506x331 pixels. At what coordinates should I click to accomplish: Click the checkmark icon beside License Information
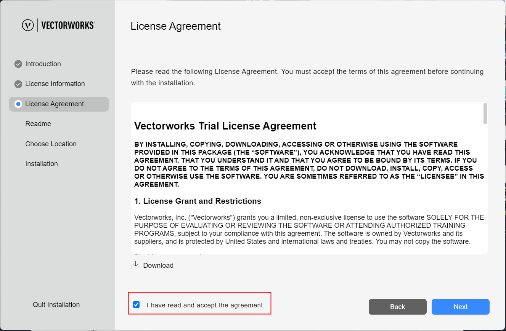(x=18, y=84)
